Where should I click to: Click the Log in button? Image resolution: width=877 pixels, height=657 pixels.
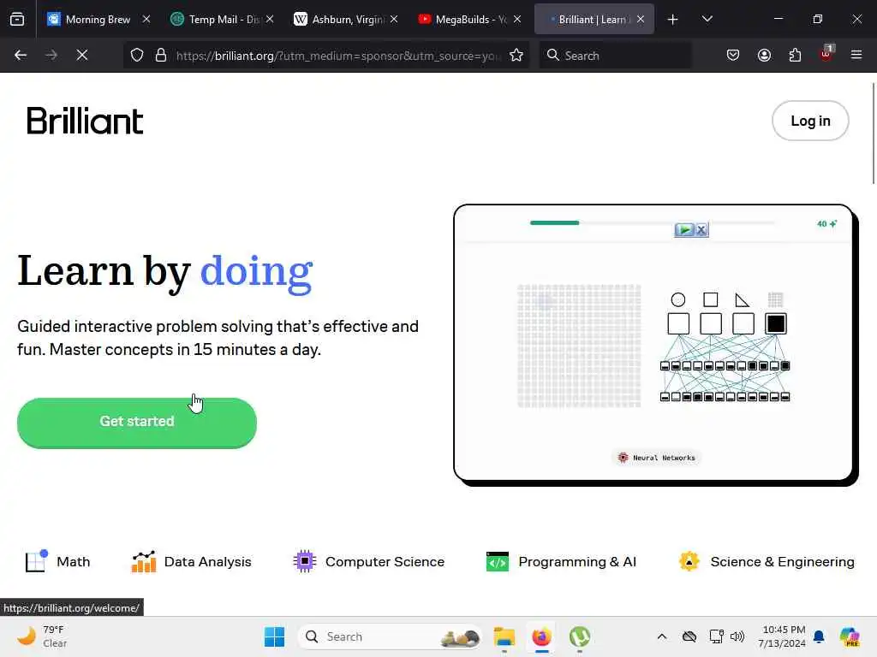coord(810,121)
